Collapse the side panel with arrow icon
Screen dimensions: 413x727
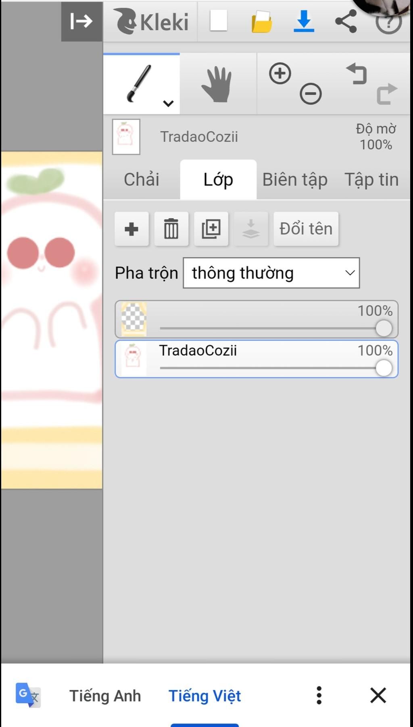(81, 21)
